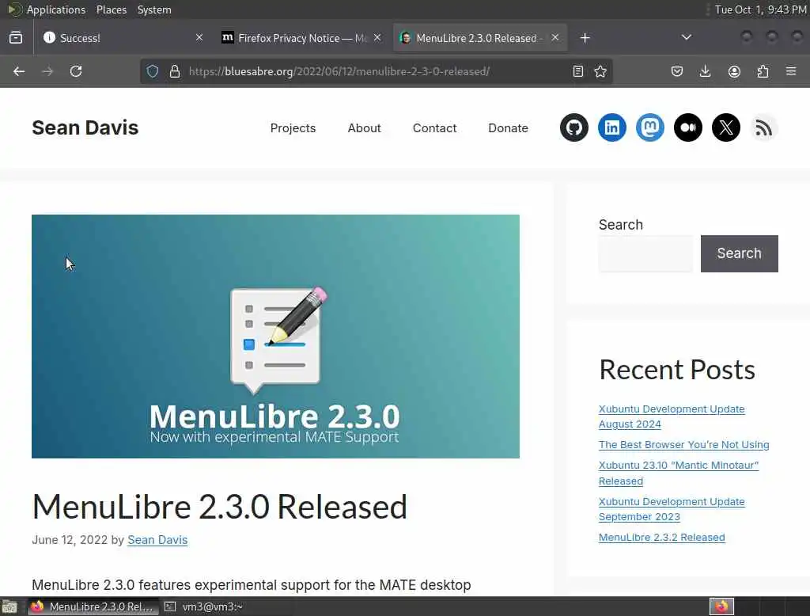Open The Best Browser You're Not Using
Viewport: 810px width, 616px height.
684,445
